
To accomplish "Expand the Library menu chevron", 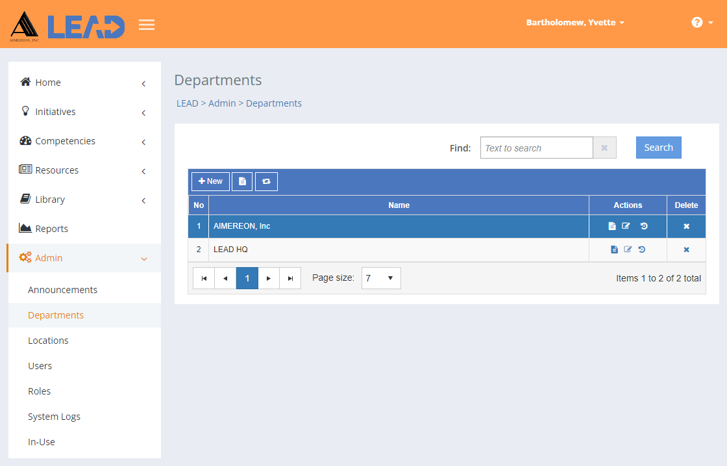I will [143, 201].
